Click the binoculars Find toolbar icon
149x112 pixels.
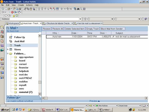(78, 9)
